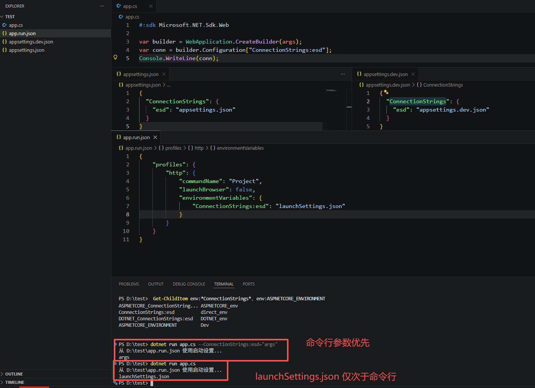Click line number 8 in app.run.json

127,214
